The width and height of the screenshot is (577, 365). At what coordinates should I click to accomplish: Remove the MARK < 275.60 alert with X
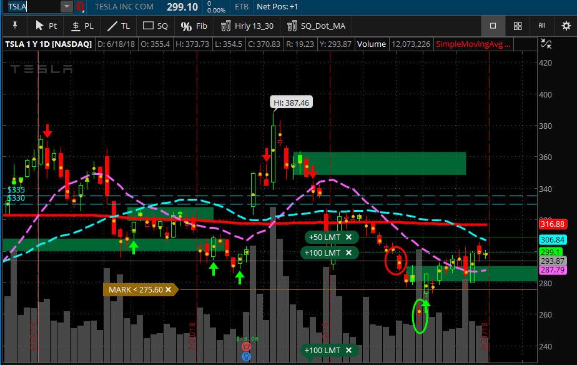pyautogui.click(x=169, y=290)
